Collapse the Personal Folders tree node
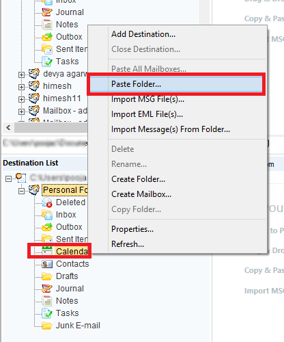This screenshot has height=342, width=284. pos(21,191)
